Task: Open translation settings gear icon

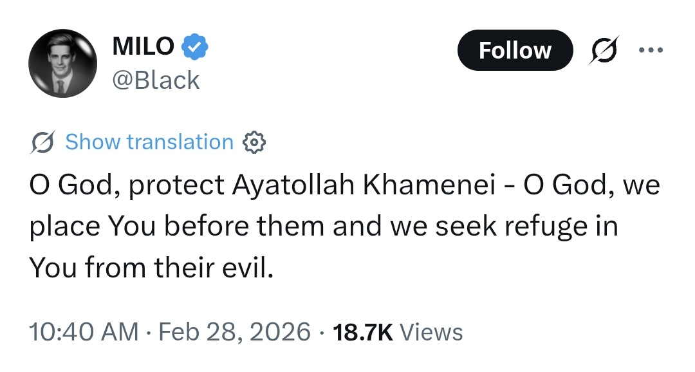Action: [254, 142]
